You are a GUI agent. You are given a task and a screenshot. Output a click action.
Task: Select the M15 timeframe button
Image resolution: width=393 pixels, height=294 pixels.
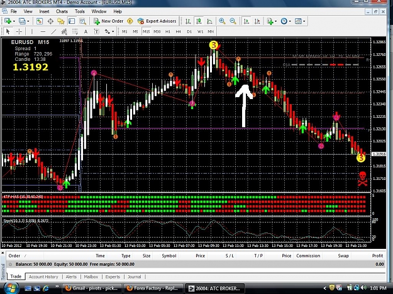coord(146,31)
